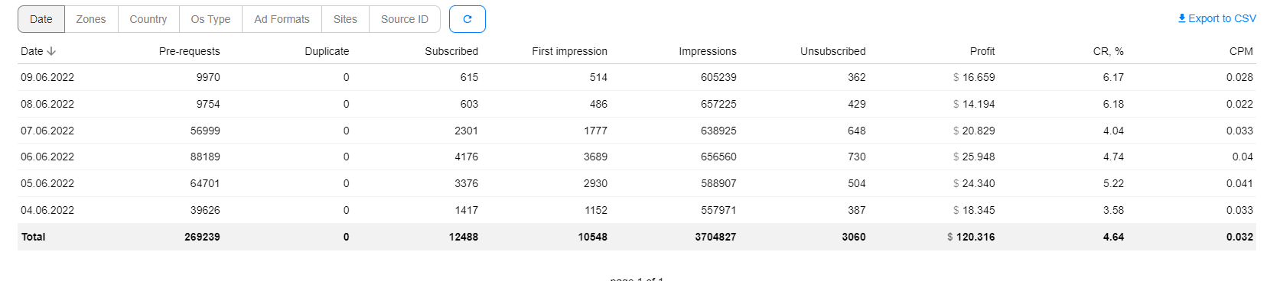Image resolution: width=1267 pixels, height=281 pixels.
Task: Select the Os Type tab
Action: 210,19
